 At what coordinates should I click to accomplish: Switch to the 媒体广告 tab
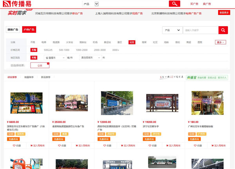coord(13,30)
